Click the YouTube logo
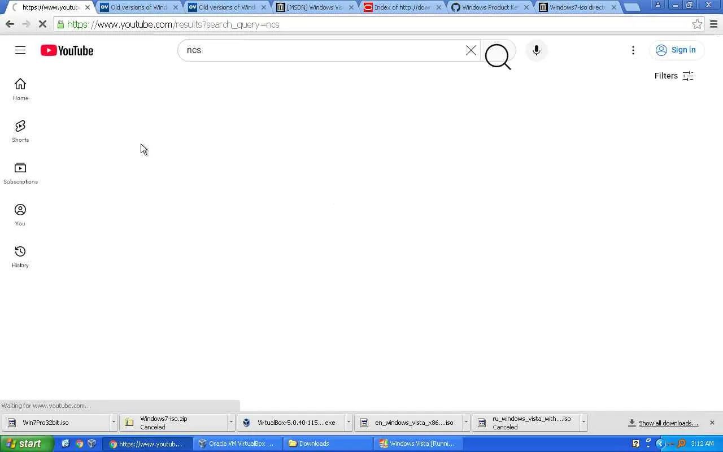 click(x=67, y=50)
